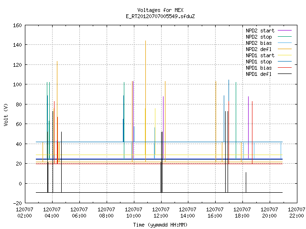Screen dimensions: 306x229
Task: Click the 'NPD1 bias' legend label
Action: pos(259,68)
